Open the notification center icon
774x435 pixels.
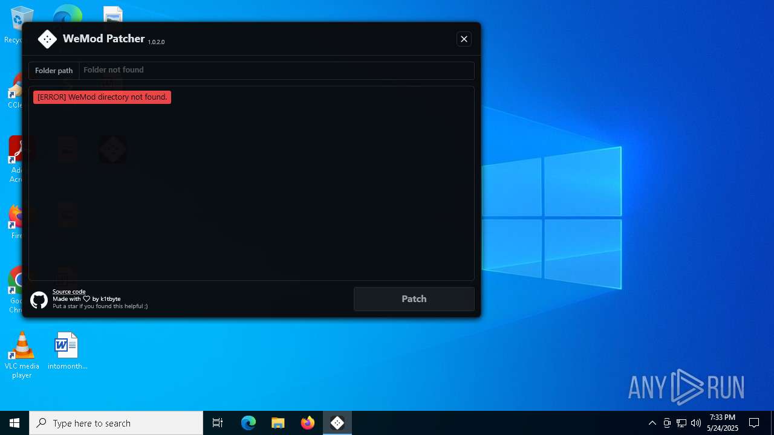(x=754, y=423)
